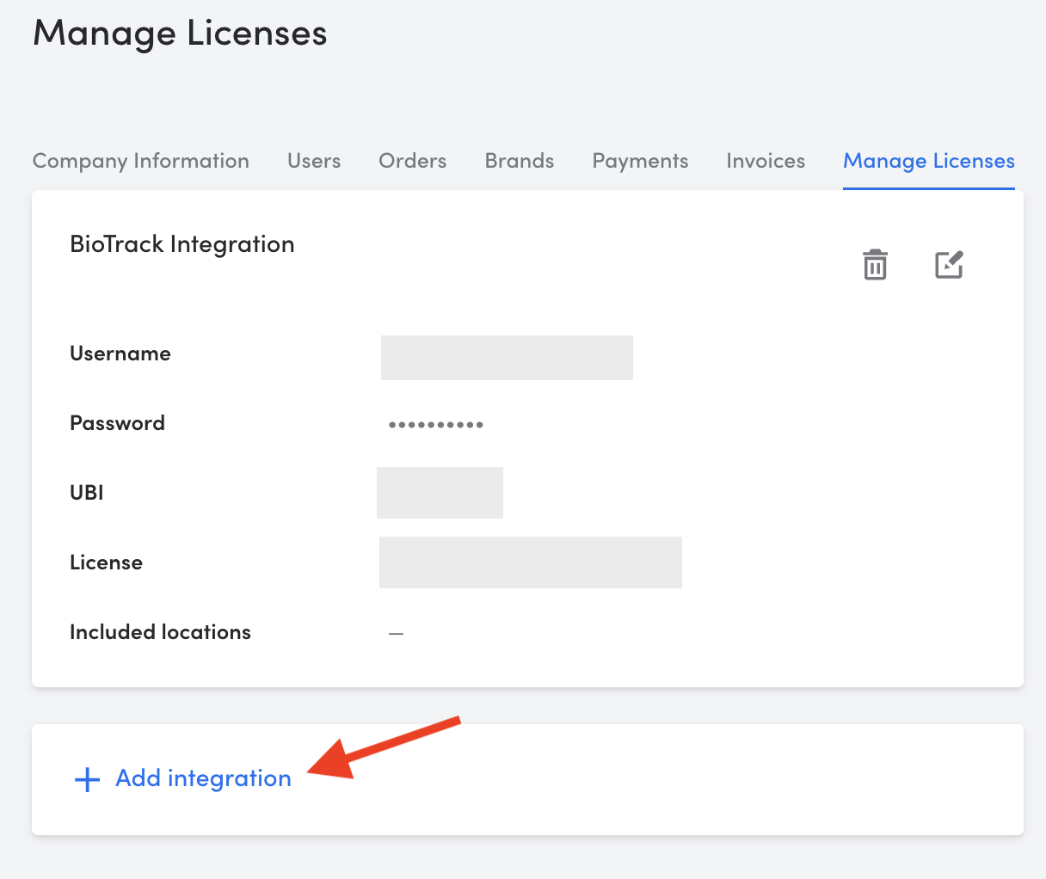Click the redacted License value
The image size is (1046, 879).
(x=531, y=562)
